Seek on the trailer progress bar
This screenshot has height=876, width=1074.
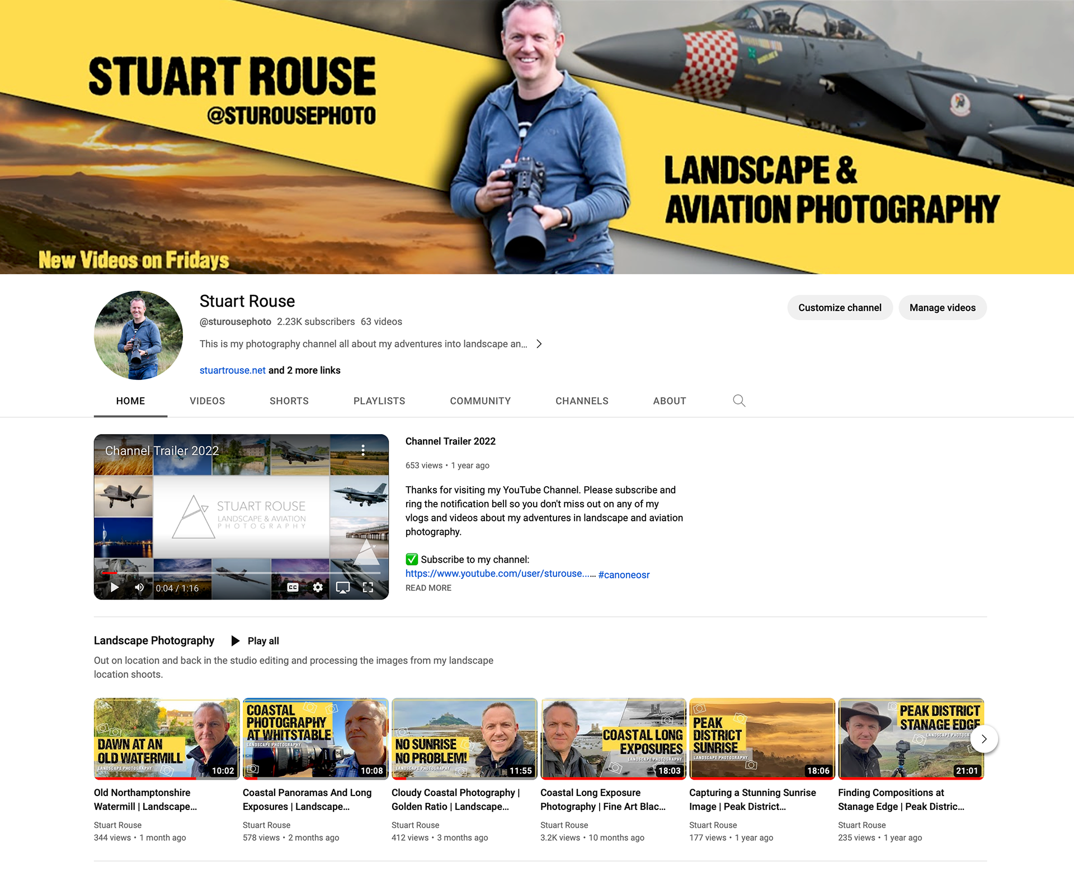click(241, 573)
